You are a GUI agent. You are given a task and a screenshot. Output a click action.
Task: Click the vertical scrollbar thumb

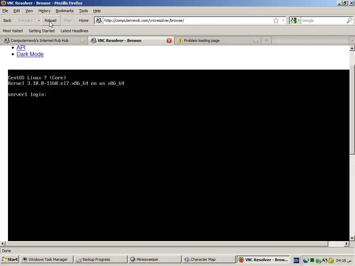[x=352, y=110]
